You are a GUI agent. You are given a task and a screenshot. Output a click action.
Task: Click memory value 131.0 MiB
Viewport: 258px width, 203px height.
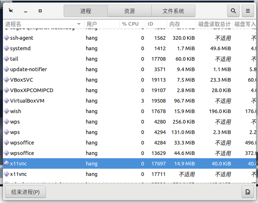183,132
